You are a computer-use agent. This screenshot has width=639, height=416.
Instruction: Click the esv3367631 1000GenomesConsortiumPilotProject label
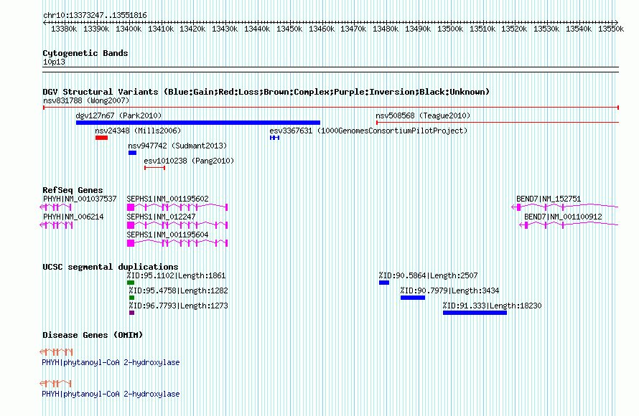point(368,131)
